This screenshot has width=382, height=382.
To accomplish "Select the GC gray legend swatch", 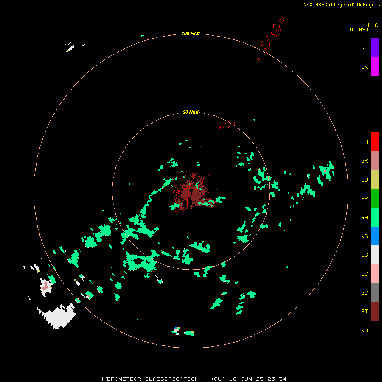I will click(375, 292).
